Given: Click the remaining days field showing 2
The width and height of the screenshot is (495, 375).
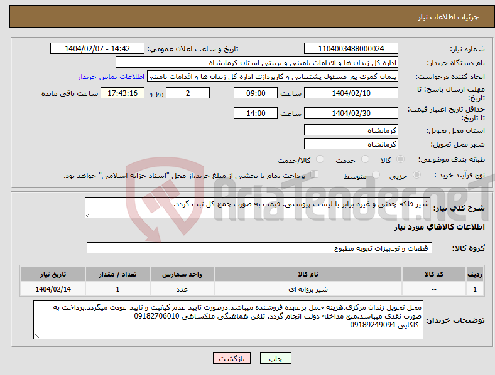Looking at the screenshot, I should [x=188, y=93].
